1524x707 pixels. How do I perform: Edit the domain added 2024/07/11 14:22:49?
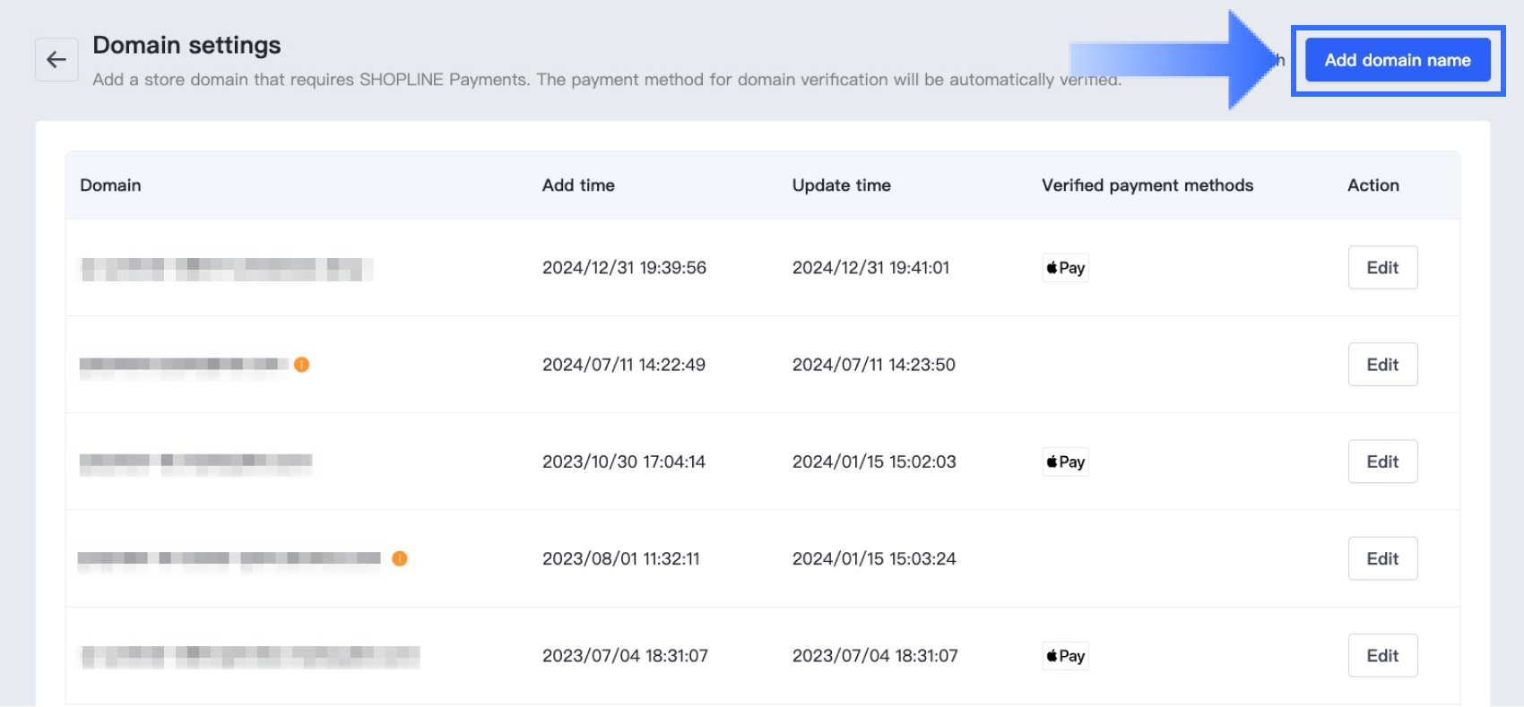pos(1382,365)
